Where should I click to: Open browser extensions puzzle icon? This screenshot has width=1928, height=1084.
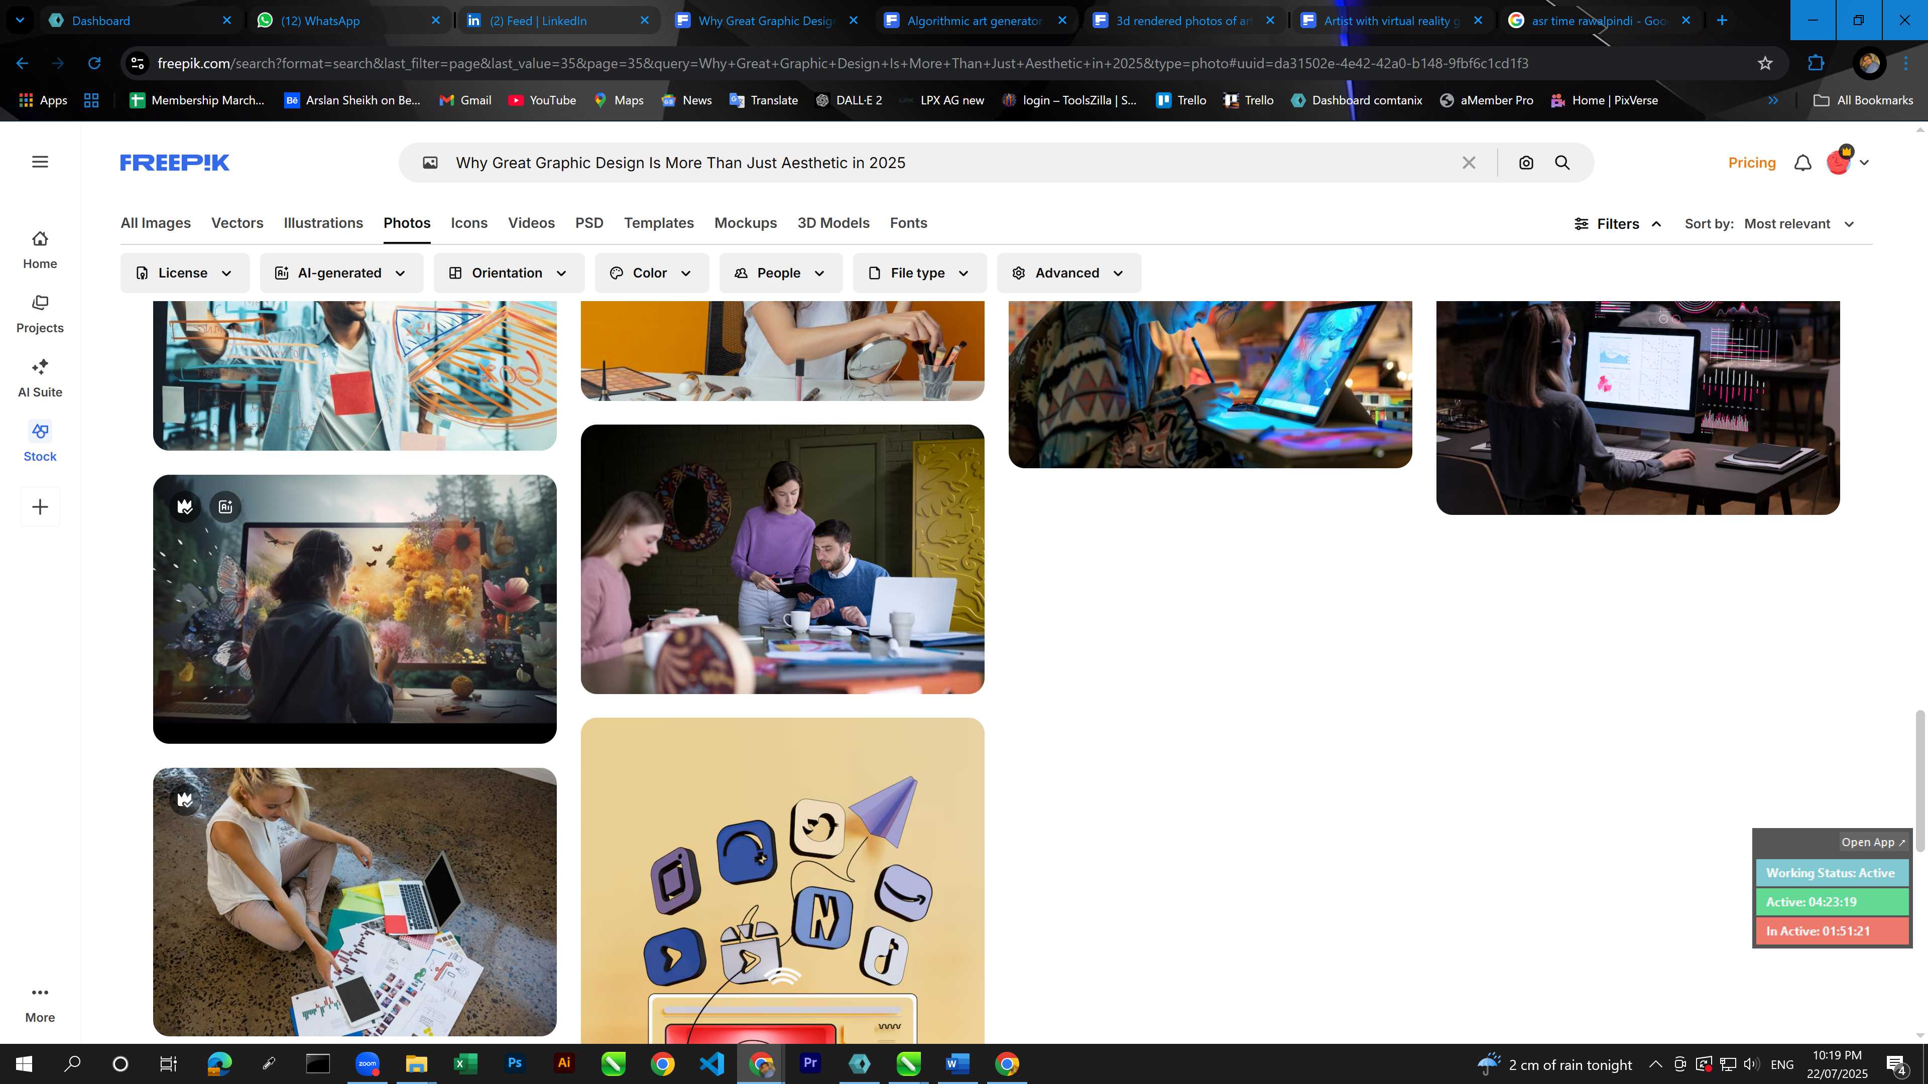1816,64
